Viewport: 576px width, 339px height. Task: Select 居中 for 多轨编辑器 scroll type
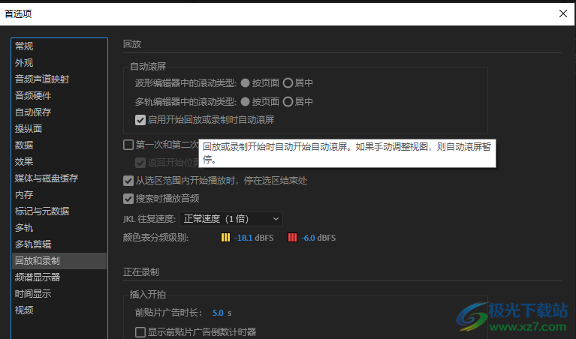[288, 101]
